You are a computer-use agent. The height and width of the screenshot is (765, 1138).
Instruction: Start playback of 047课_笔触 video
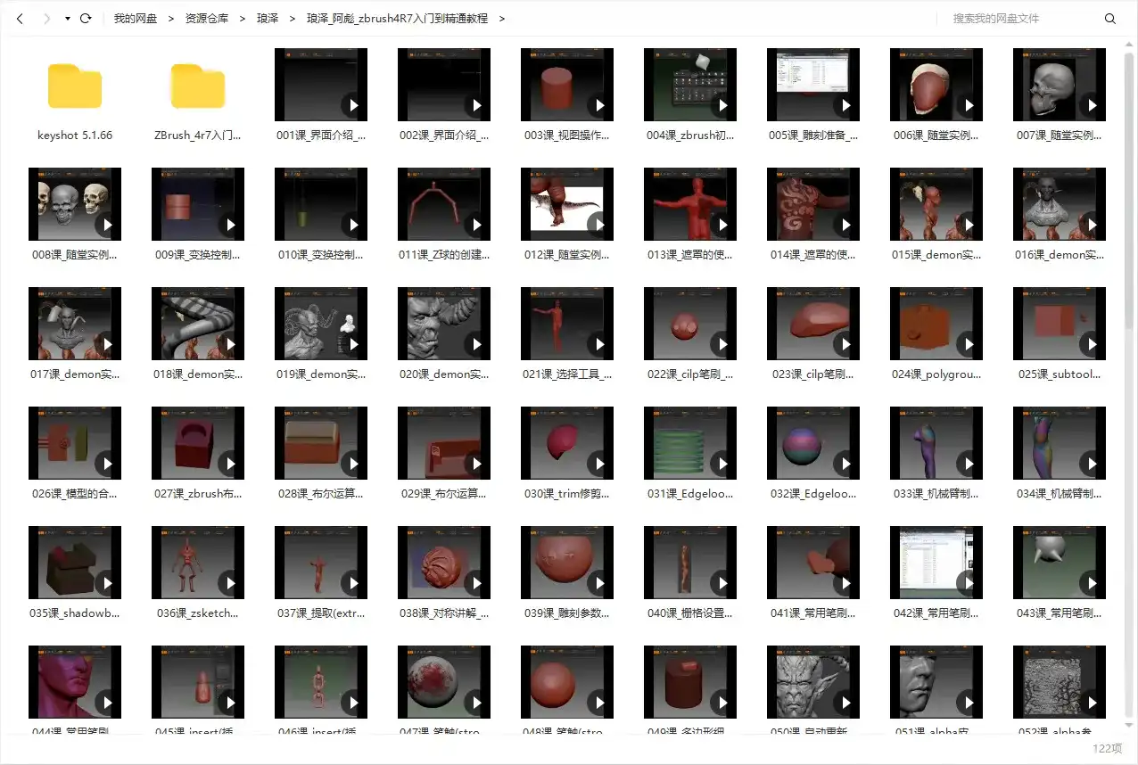(443, 682)
